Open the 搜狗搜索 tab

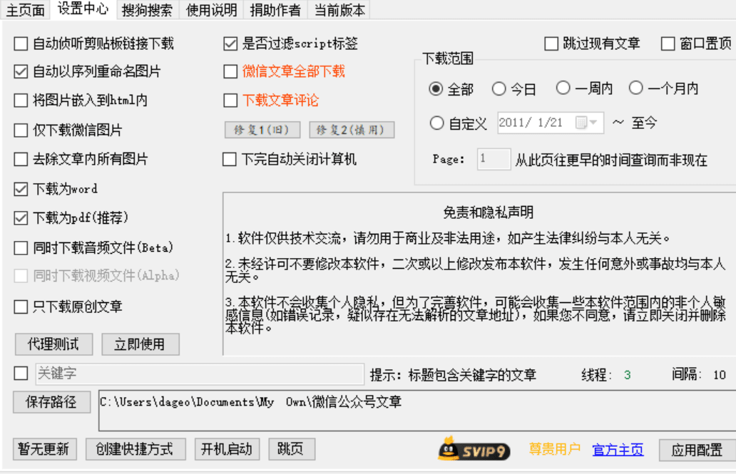click(x=147, y=10)
